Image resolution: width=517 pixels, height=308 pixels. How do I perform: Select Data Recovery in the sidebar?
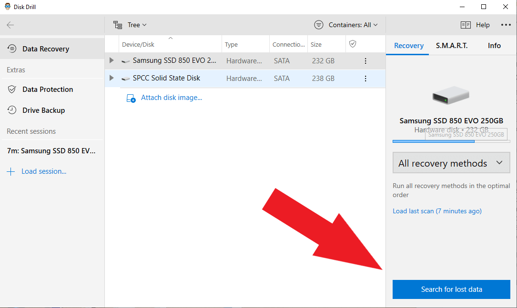(52, 49)
